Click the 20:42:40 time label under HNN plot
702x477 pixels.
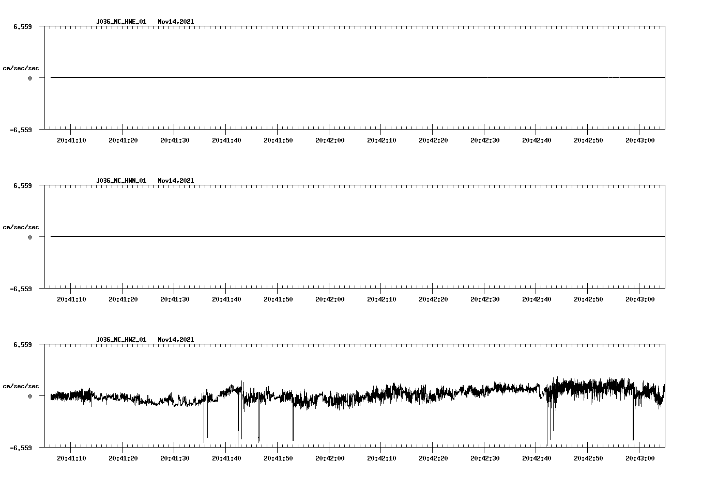537,299
